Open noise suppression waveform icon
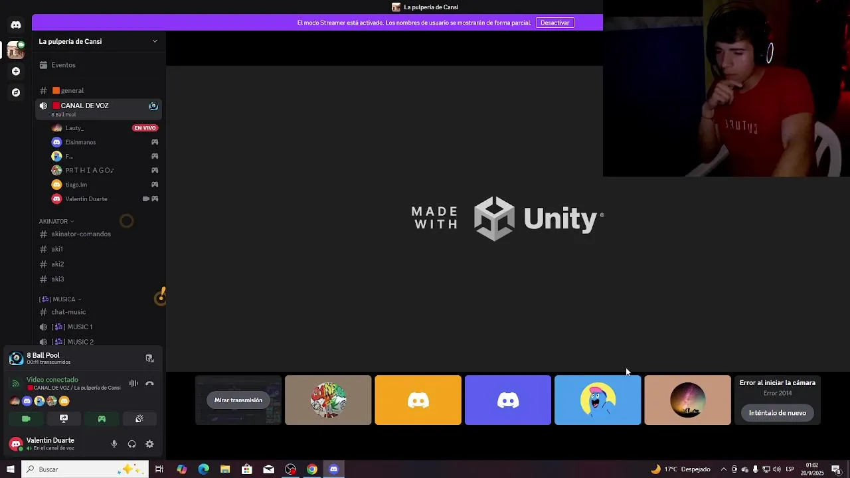Viewport: 850px width, 478px height. pyautogui.click(x=133, y=383)
